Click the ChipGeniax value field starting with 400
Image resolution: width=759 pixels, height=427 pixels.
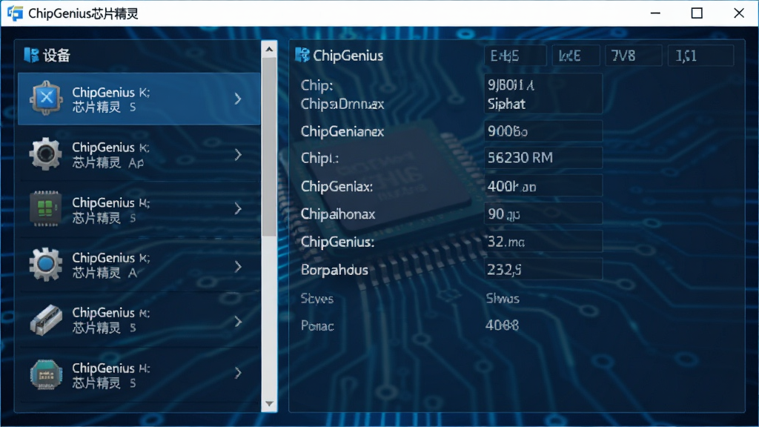coord(543,186)
